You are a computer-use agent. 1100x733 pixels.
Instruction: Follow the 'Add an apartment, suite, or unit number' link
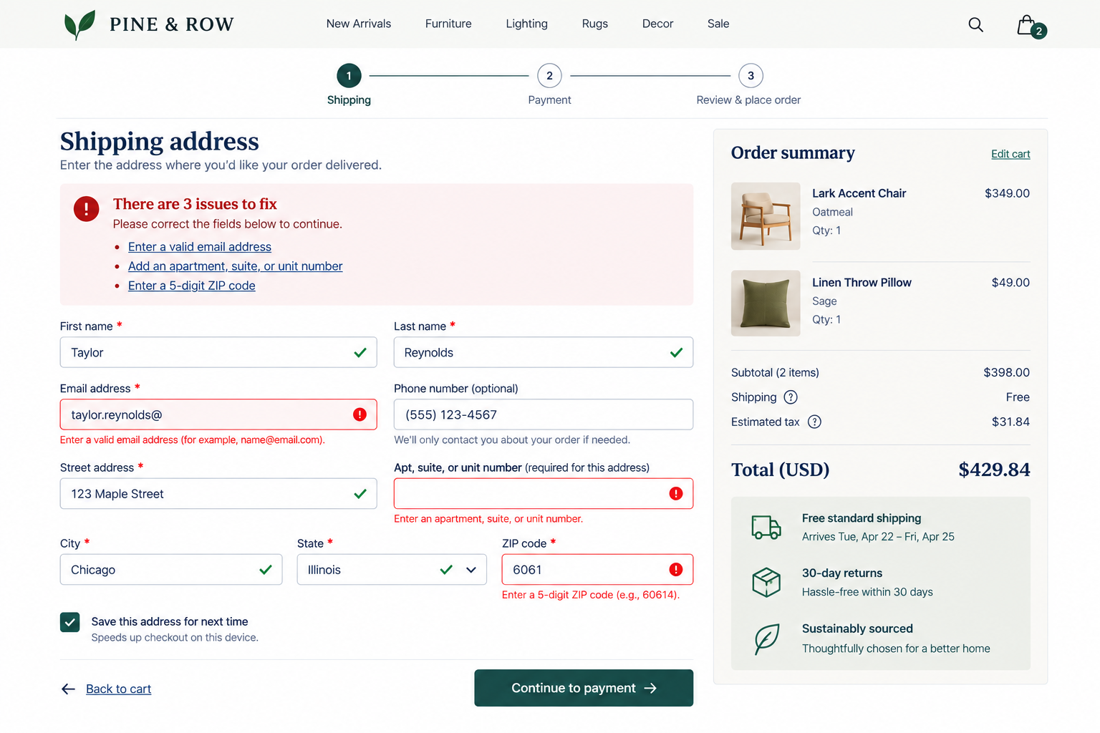[235, 266]
